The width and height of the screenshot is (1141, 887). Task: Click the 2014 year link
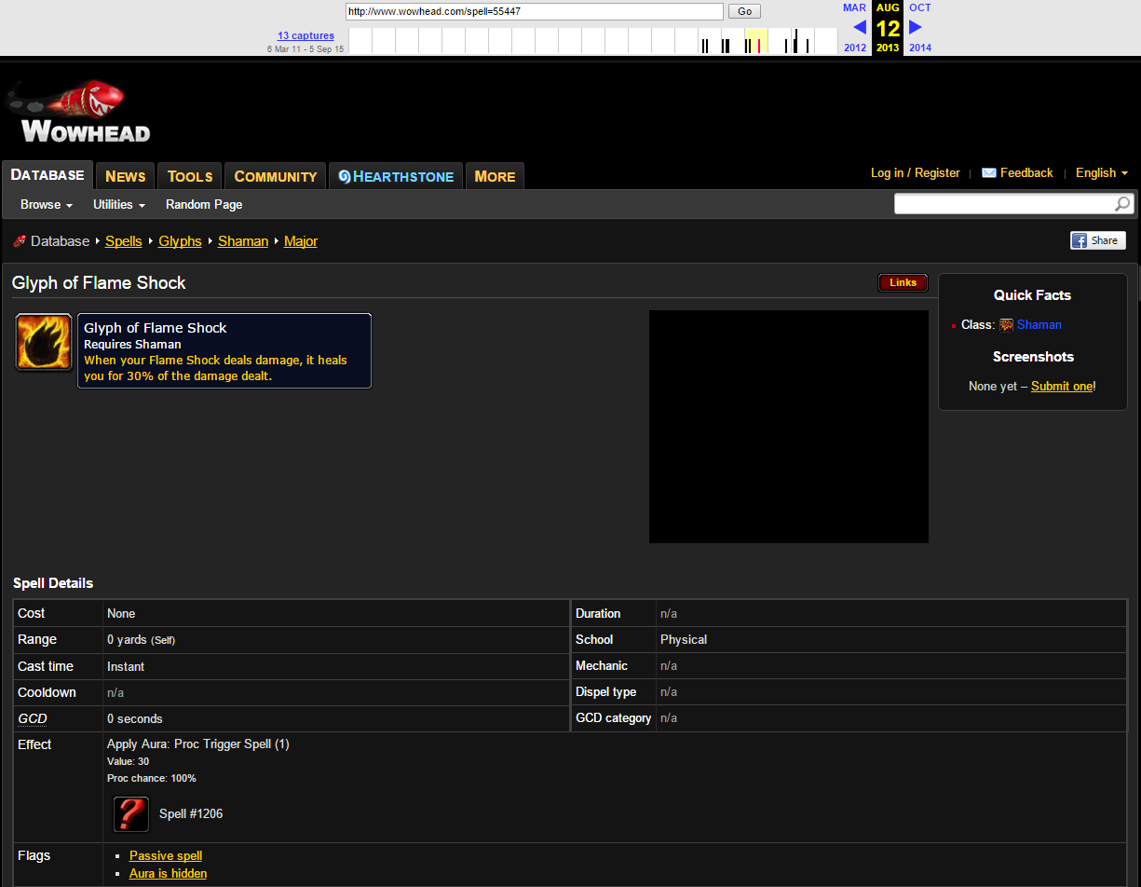[920, 48]
